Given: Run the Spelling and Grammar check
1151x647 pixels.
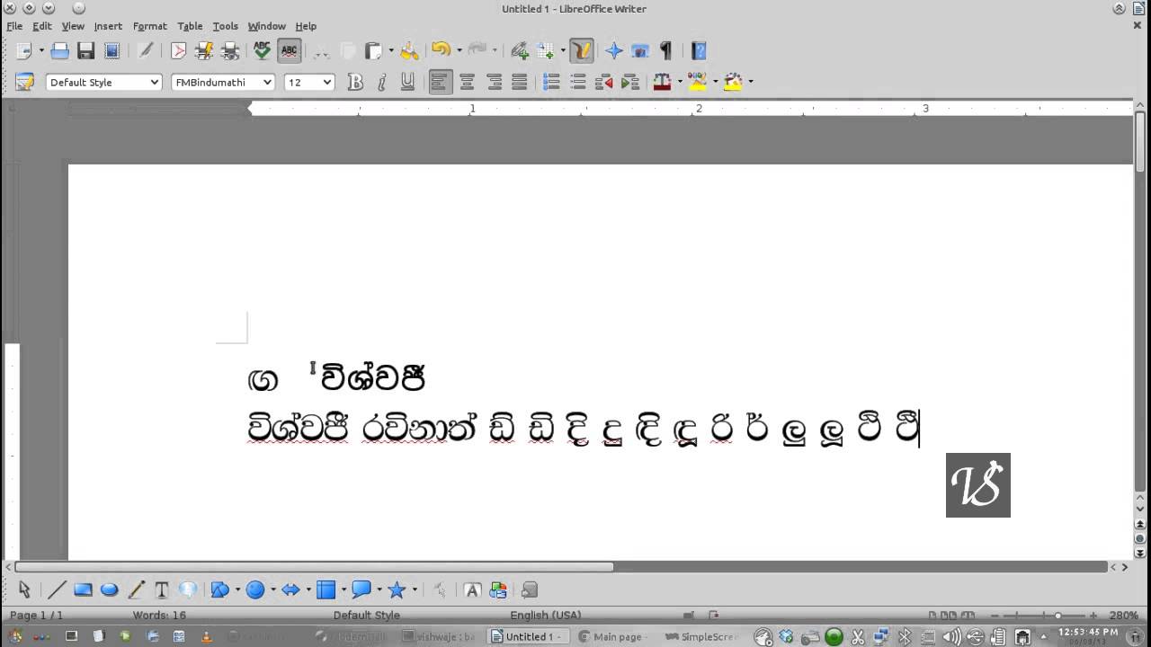Looking at the screenshot, I should point(262,51).
